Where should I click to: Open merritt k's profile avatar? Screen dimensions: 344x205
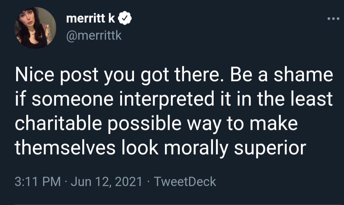coord(36,28)
